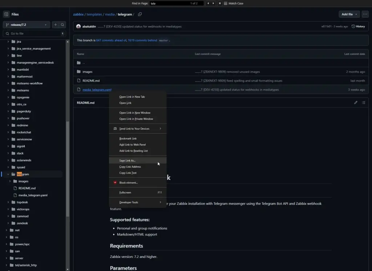The image size is (372, 271).
Task: Open media_telegram.yaml link in file table
Action: [x=97, y=90]
